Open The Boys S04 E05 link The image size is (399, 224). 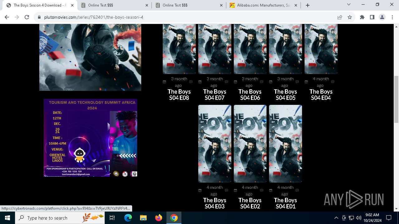point(285,95)
